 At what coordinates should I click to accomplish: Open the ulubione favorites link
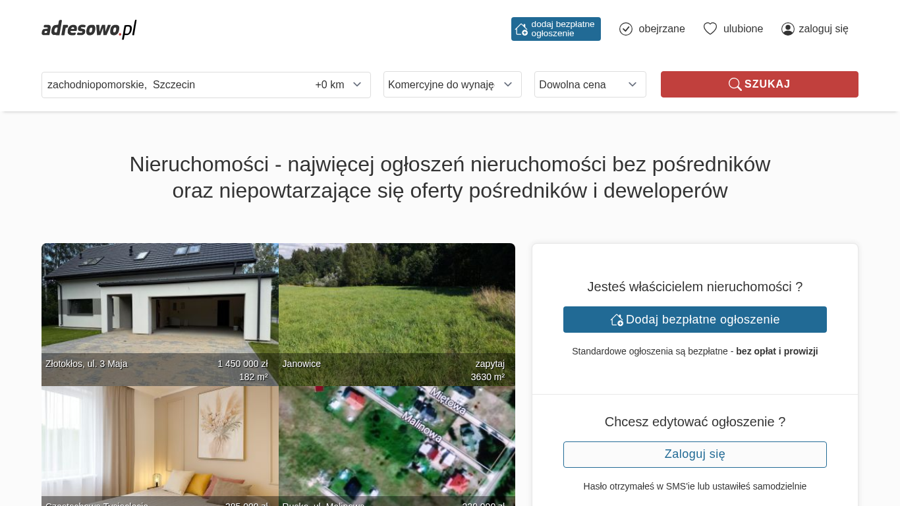pos(743,29)
